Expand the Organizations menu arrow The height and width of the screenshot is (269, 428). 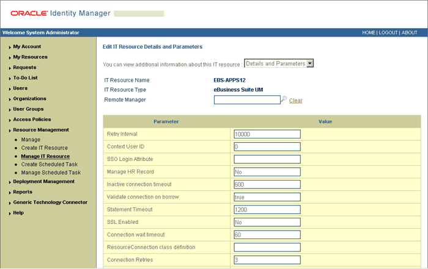10,99
